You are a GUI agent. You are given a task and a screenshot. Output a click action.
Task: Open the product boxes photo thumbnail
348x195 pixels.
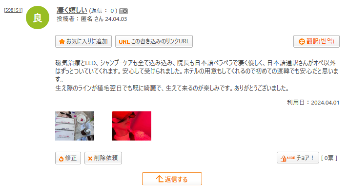(x=75, y=126)
